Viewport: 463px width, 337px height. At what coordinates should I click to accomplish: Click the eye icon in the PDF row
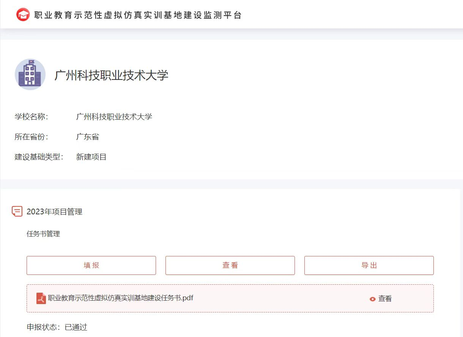[x=373, y=299]
